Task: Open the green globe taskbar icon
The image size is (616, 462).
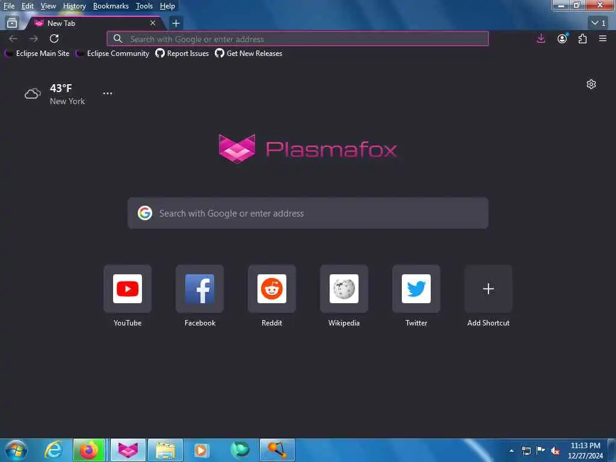Action: pos(239,450)
